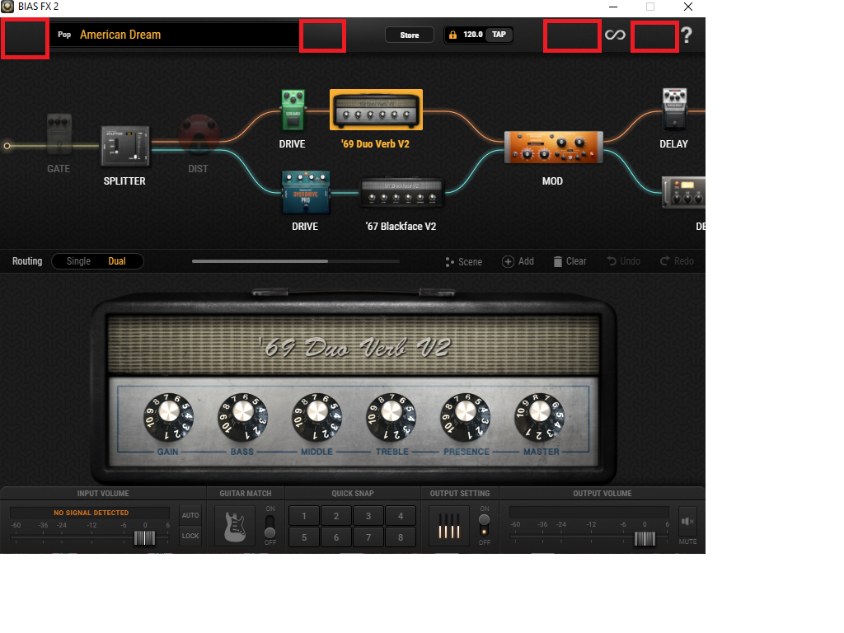
Task: Click the 120.0 tempo value
Action: point(472,35)
